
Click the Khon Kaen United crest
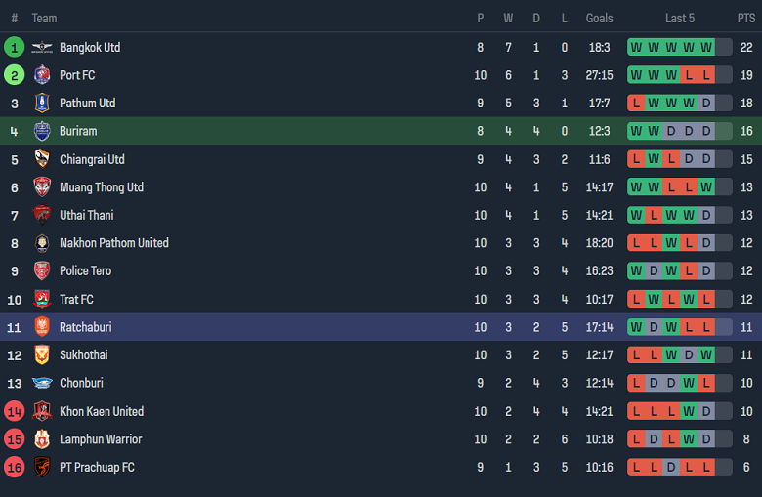click(x=41, y=411)
